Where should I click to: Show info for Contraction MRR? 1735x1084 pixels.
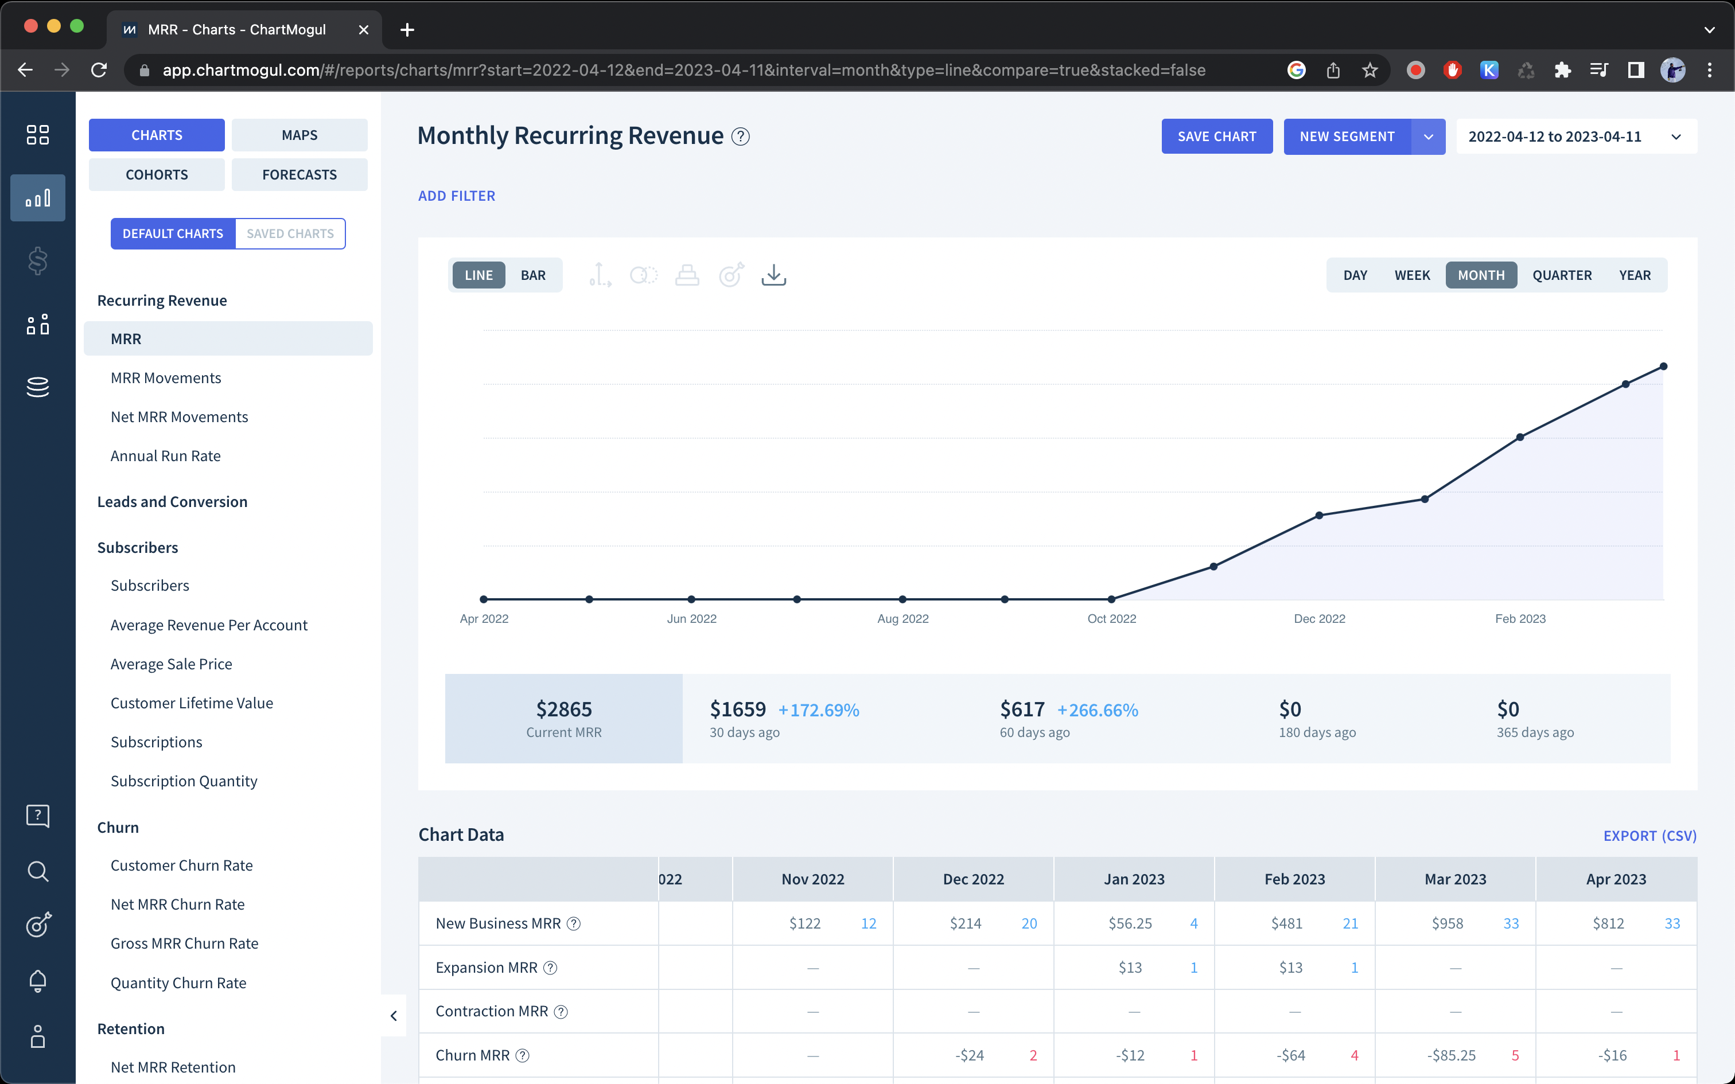tap(561, 1011)
